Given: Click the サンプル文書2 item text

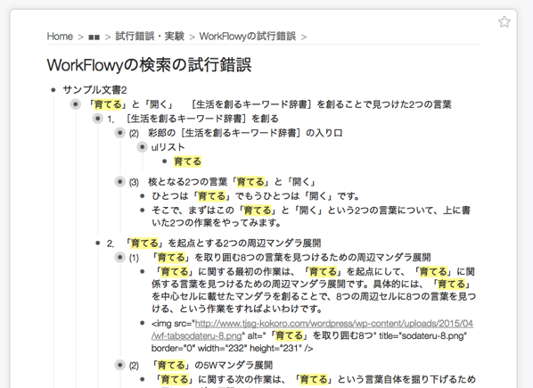Looking at the screenshot, I should [94, 90].
